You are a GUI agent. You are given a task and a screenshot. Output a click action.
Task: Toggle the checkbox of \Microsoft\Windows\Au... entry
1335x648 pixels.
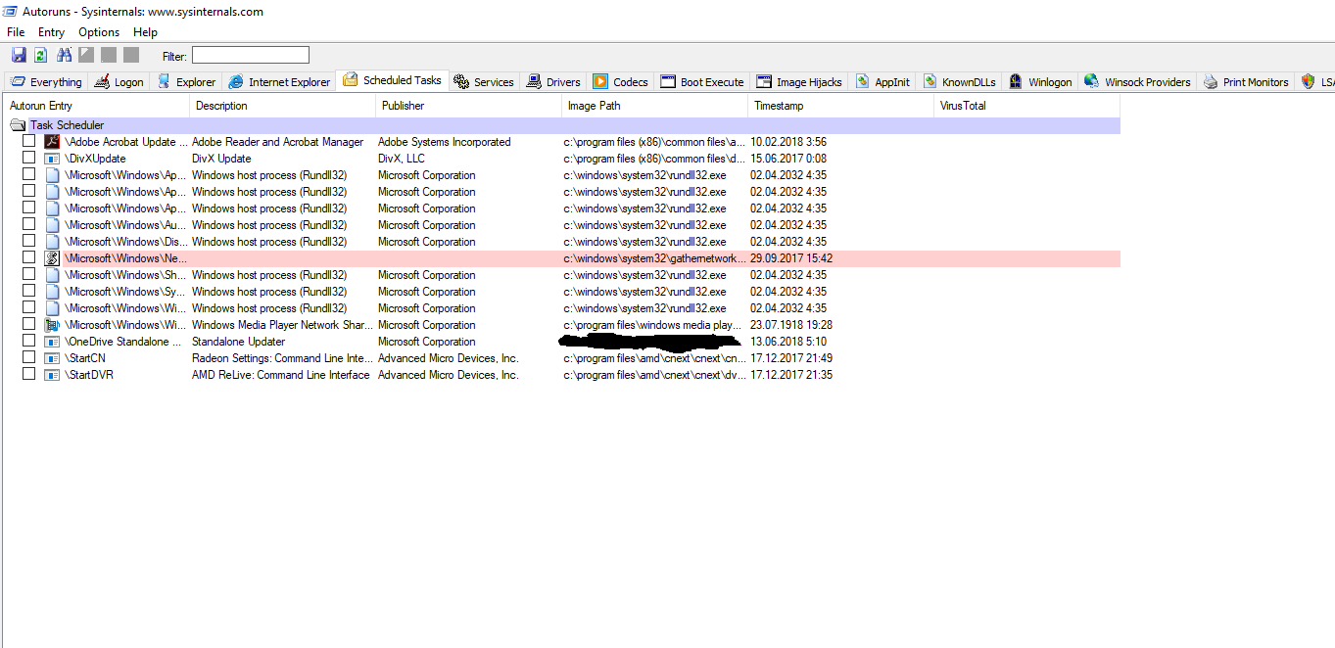pos(29,225)
